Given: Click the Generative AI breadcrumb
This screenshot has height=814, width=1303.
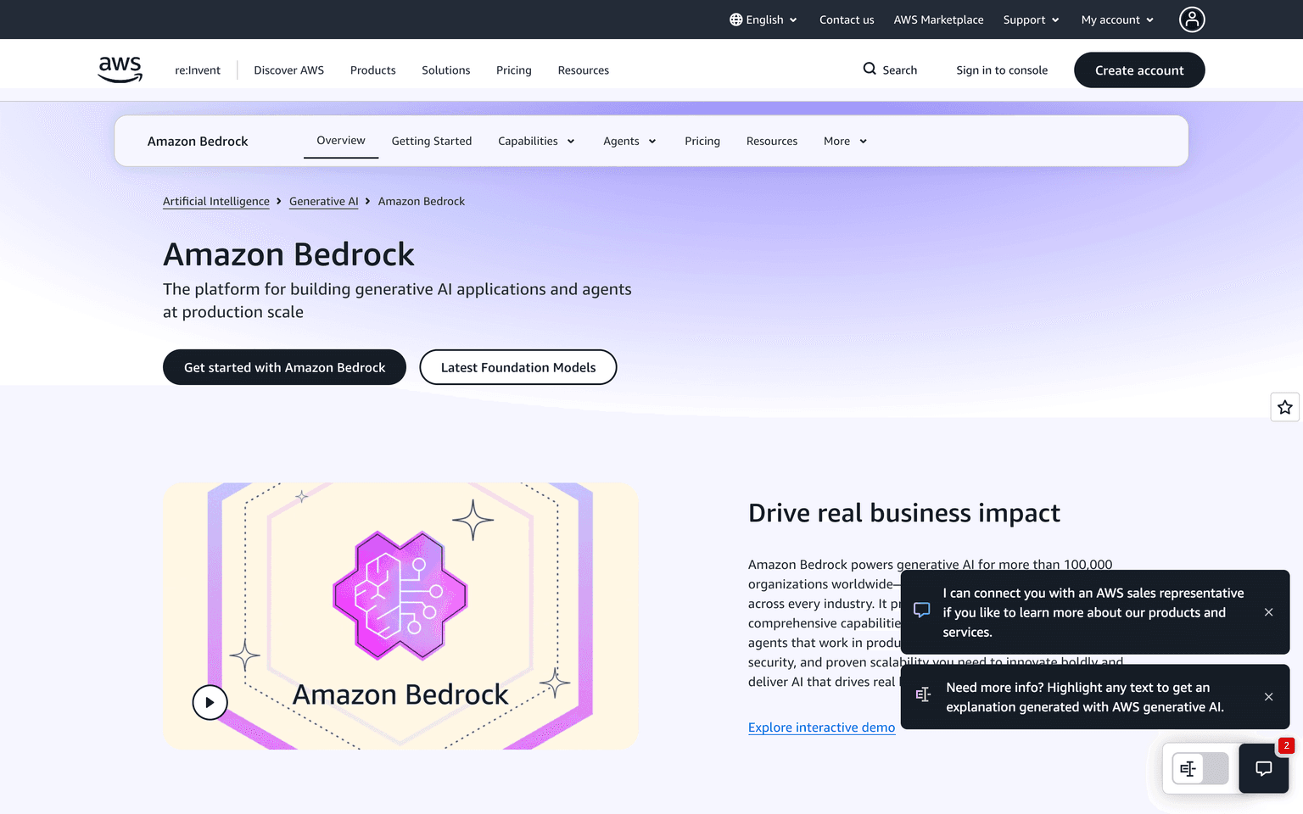Looking at the screenshot, I should click(324, 201).
